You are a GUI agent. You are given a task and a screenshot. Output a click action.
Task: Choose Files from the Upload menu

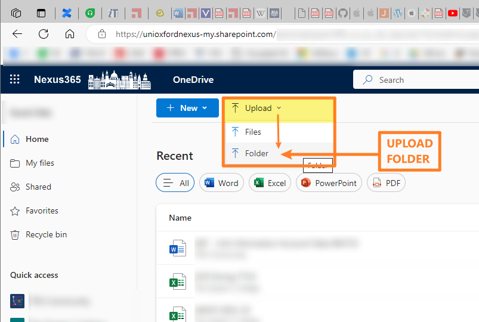tap(279, 132)
